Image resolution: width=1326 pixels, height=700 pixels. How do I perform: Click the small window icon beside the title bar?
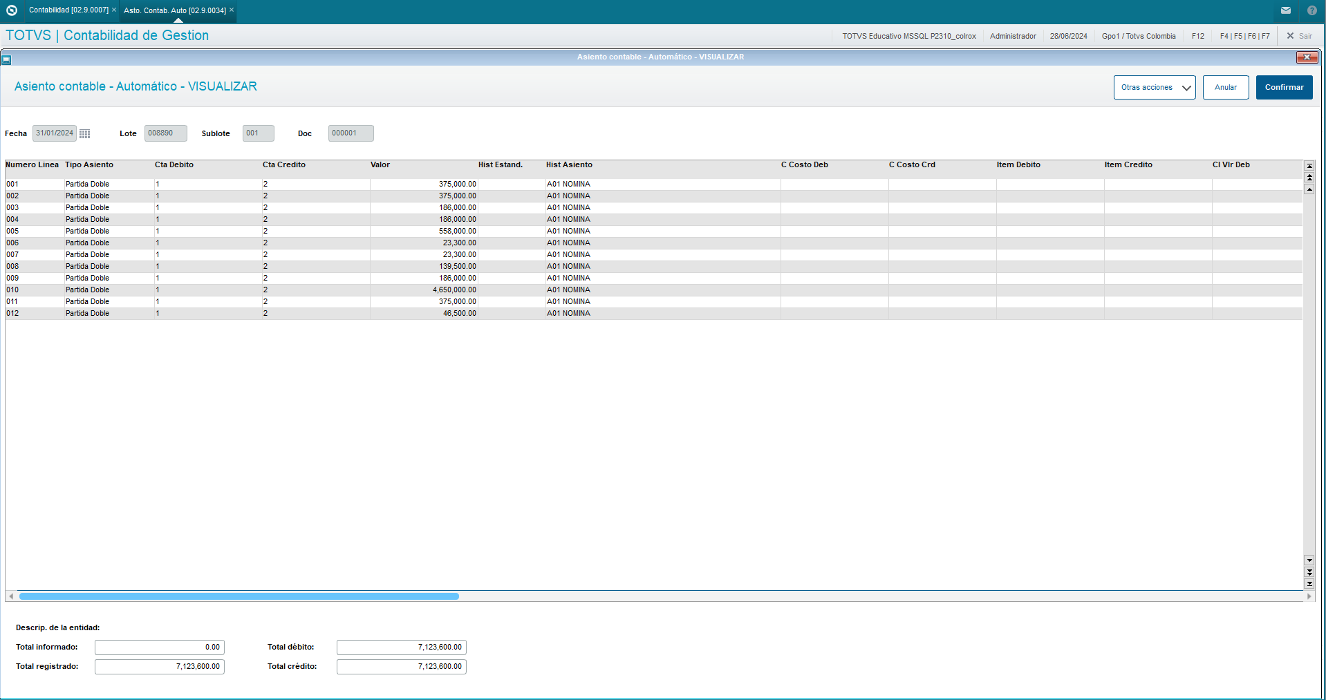tap(6, 60)
